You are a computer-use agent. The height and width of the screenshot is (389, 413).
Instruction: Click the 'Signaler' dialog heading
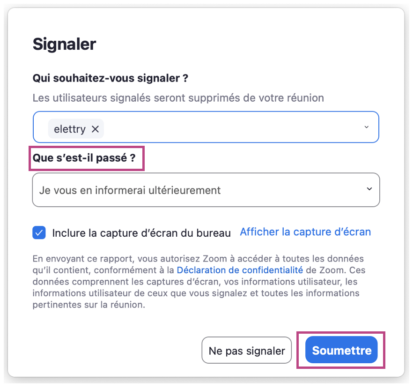coord(64,45)
